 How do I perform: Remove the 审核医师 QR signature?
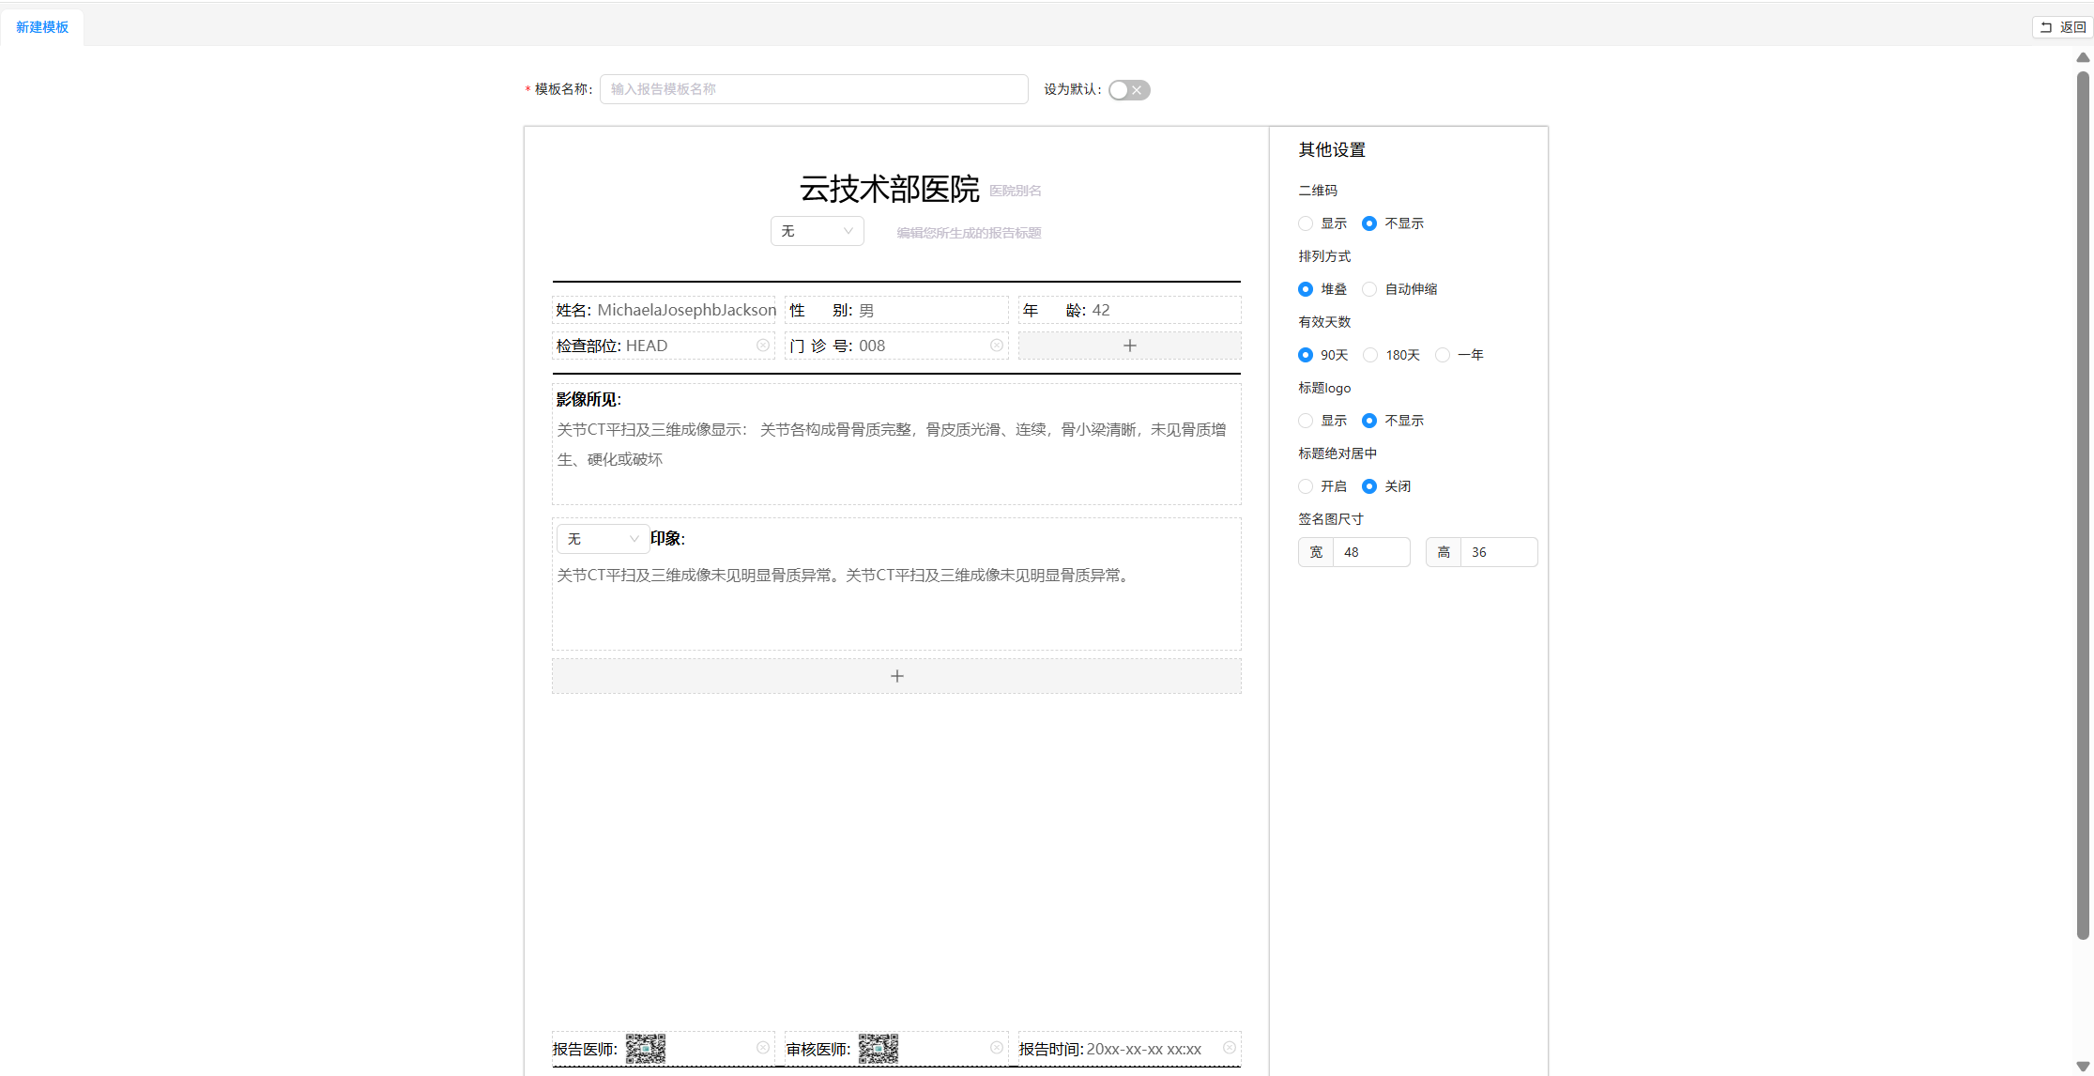point(996,1047)
